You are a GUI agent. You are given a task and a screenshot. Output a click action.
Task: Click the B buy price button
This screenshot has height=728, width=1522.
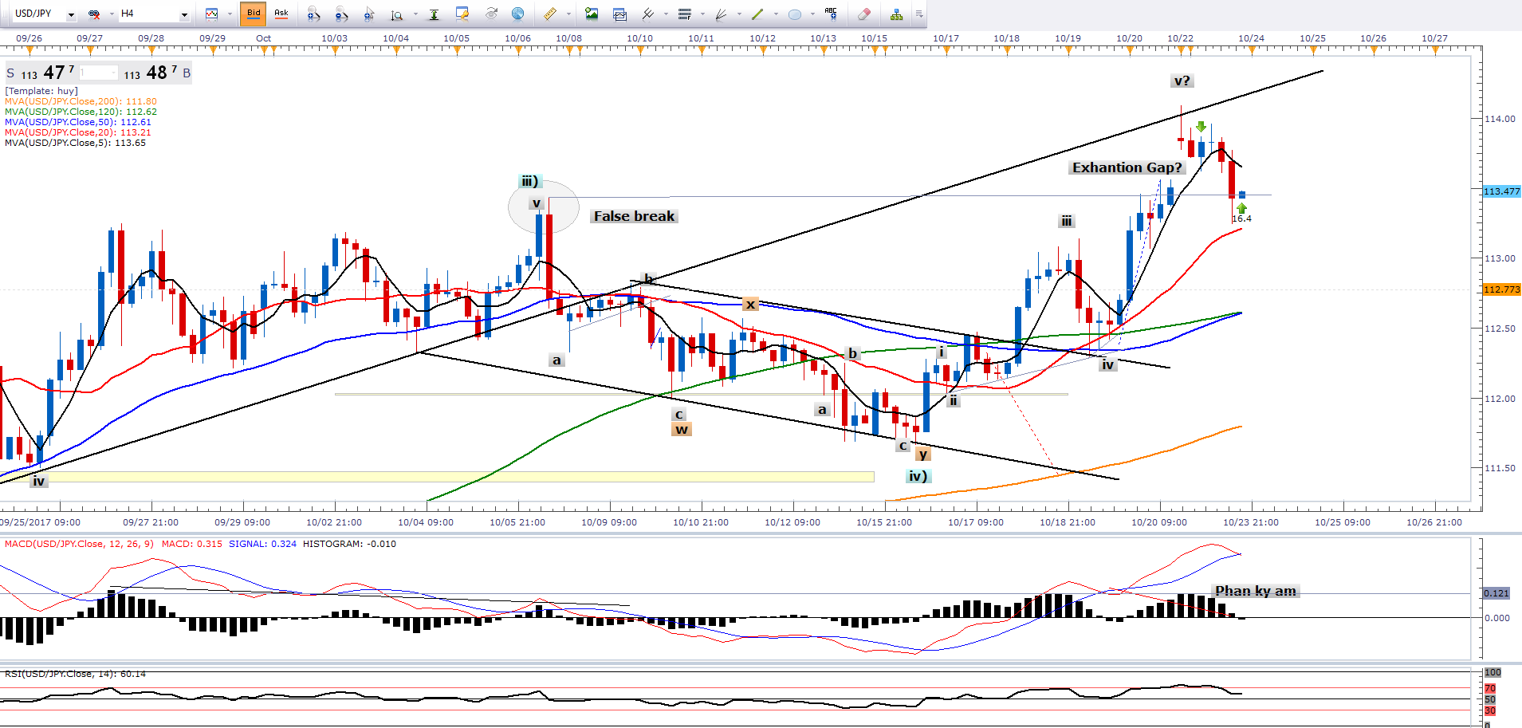click(187, 73)
